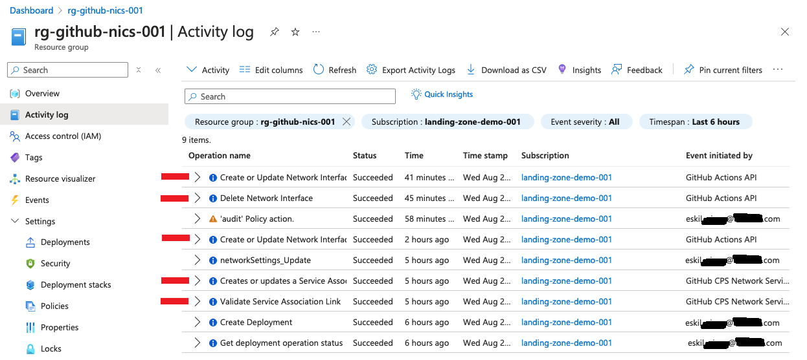
Task: Click the activity log Search box
Action: (290, 96)
